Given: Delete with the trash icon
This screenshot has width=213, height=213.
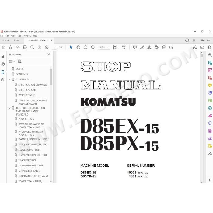Looking at the screenshot, I should pos(164,47).
